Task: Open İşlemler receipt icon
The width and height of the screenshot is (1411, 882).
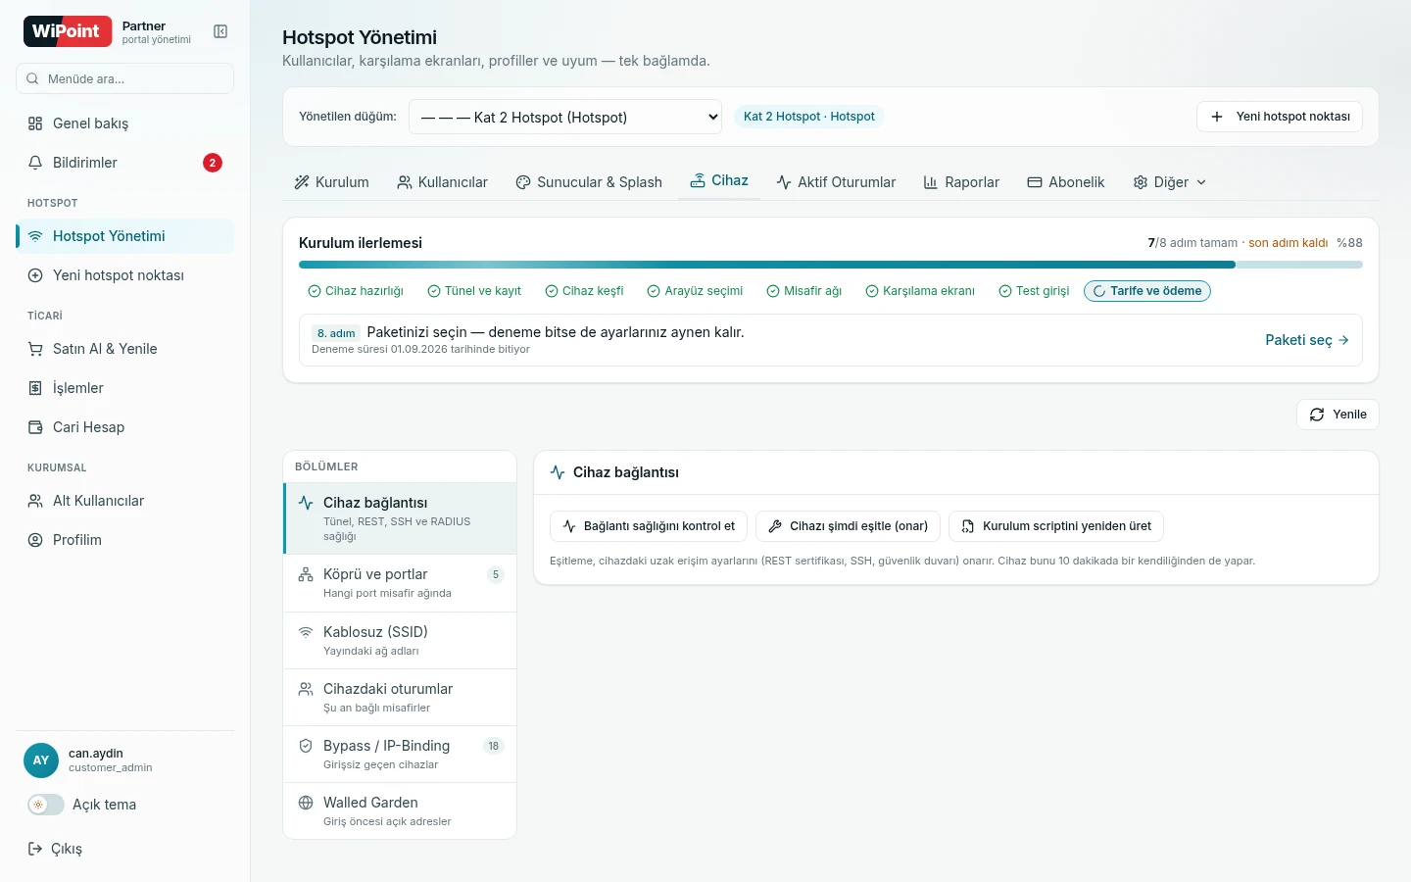Action: click(35, 388)
